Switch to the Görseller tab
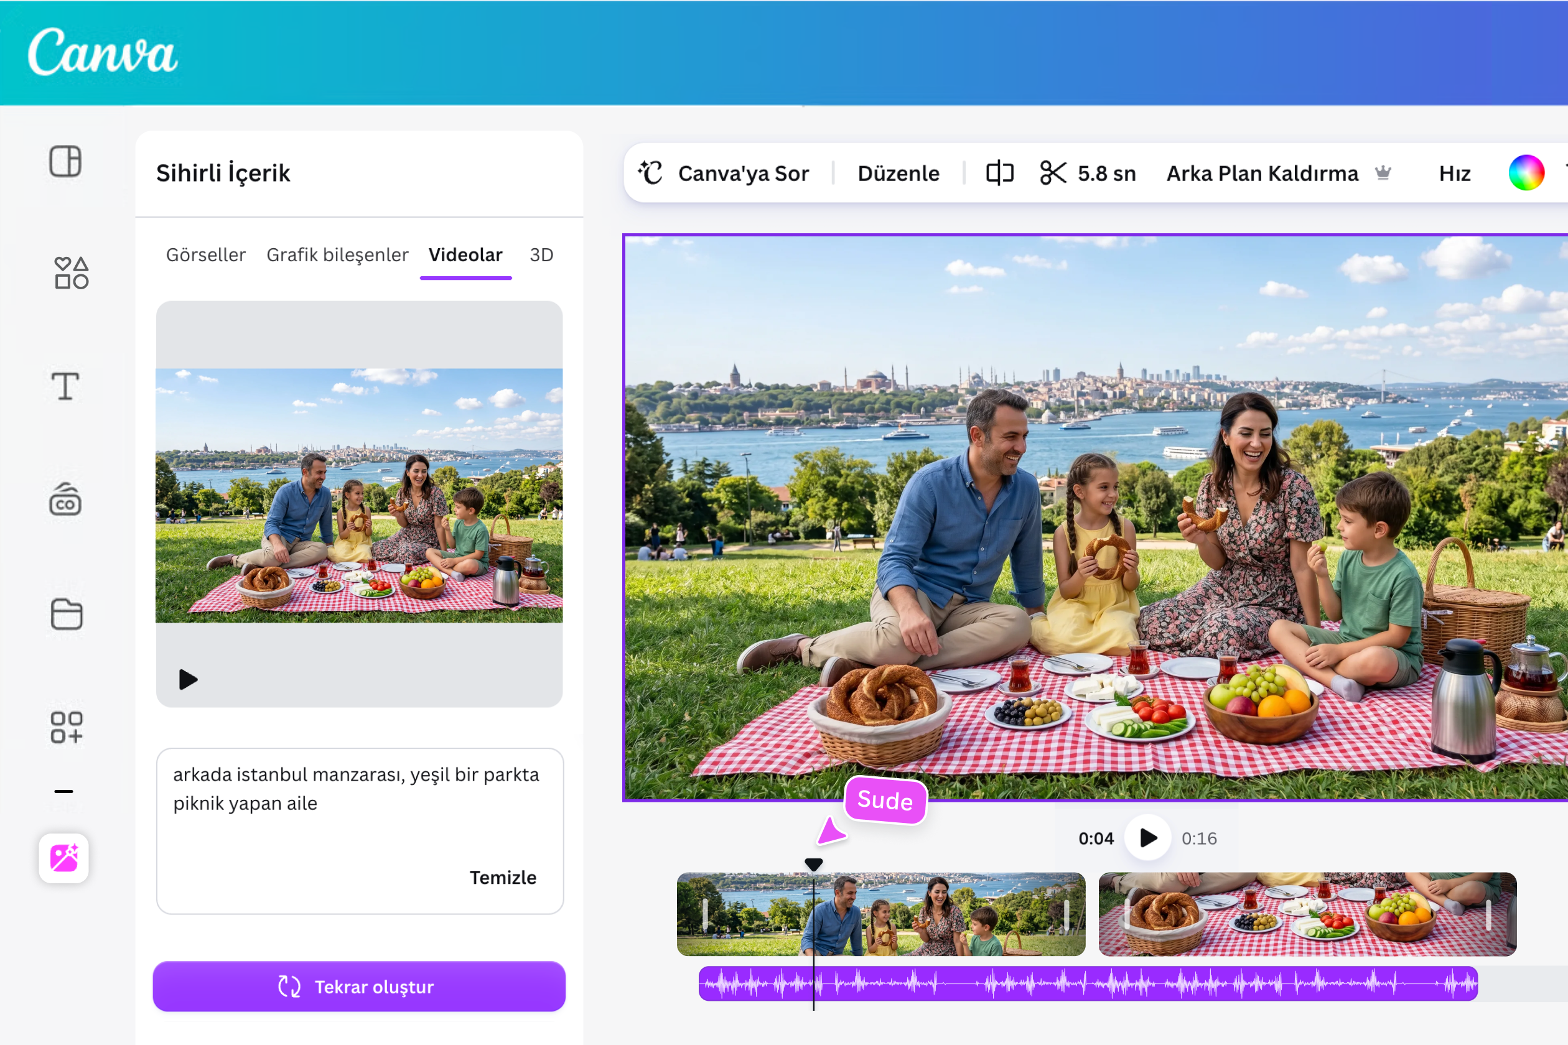Image resolution: width=1568 pixels, height=1045 pixels. (206, 254)
